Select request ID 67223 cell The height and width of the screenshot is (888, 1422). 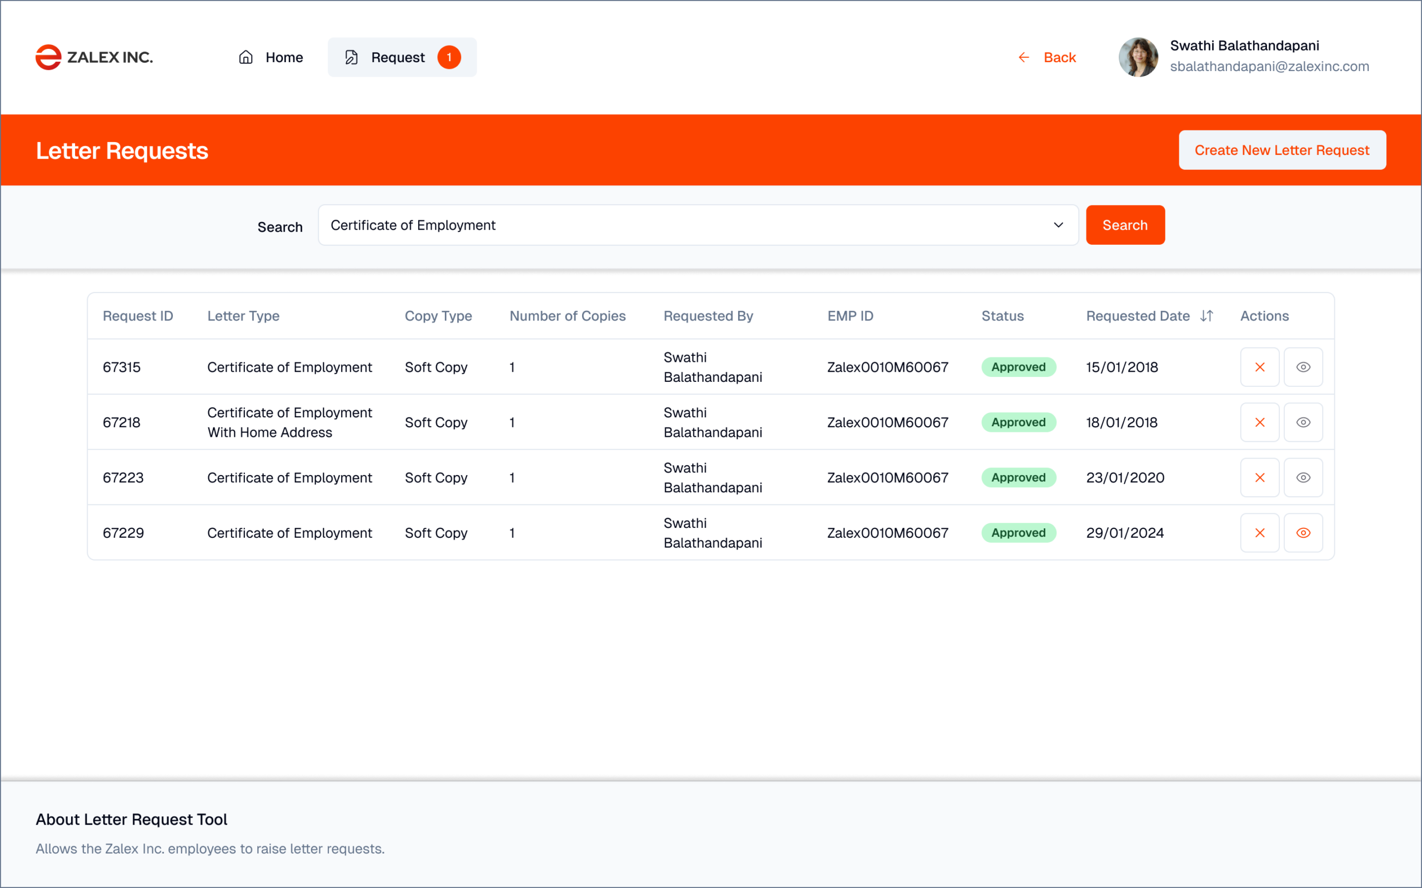123,477
